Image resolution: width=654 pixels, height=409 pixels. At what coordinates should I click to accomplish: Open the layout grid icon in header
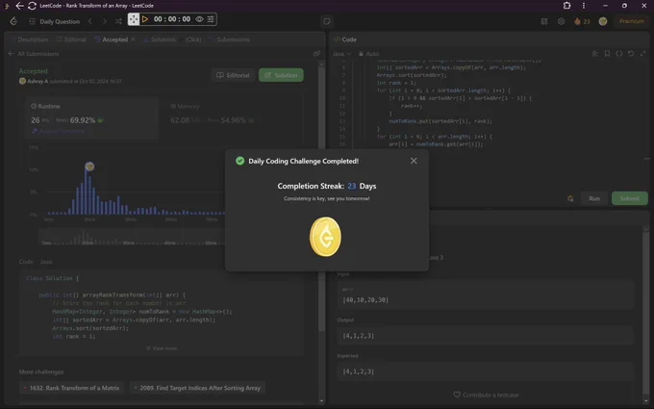coord(544,21)
